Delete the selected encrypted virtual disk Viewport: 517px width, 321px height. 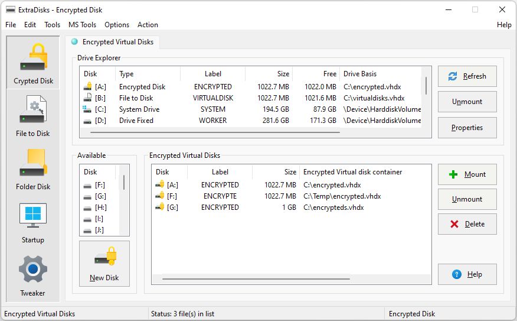(x=467, y=224)
